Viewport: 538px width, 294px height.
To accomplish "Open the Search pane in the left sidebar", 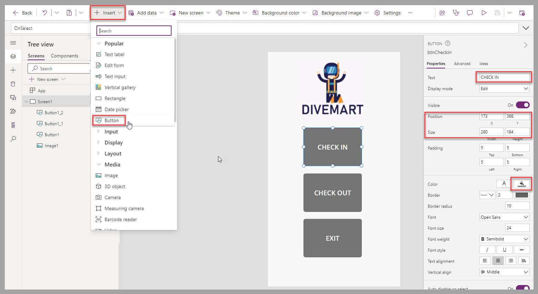I will [13, 139].
